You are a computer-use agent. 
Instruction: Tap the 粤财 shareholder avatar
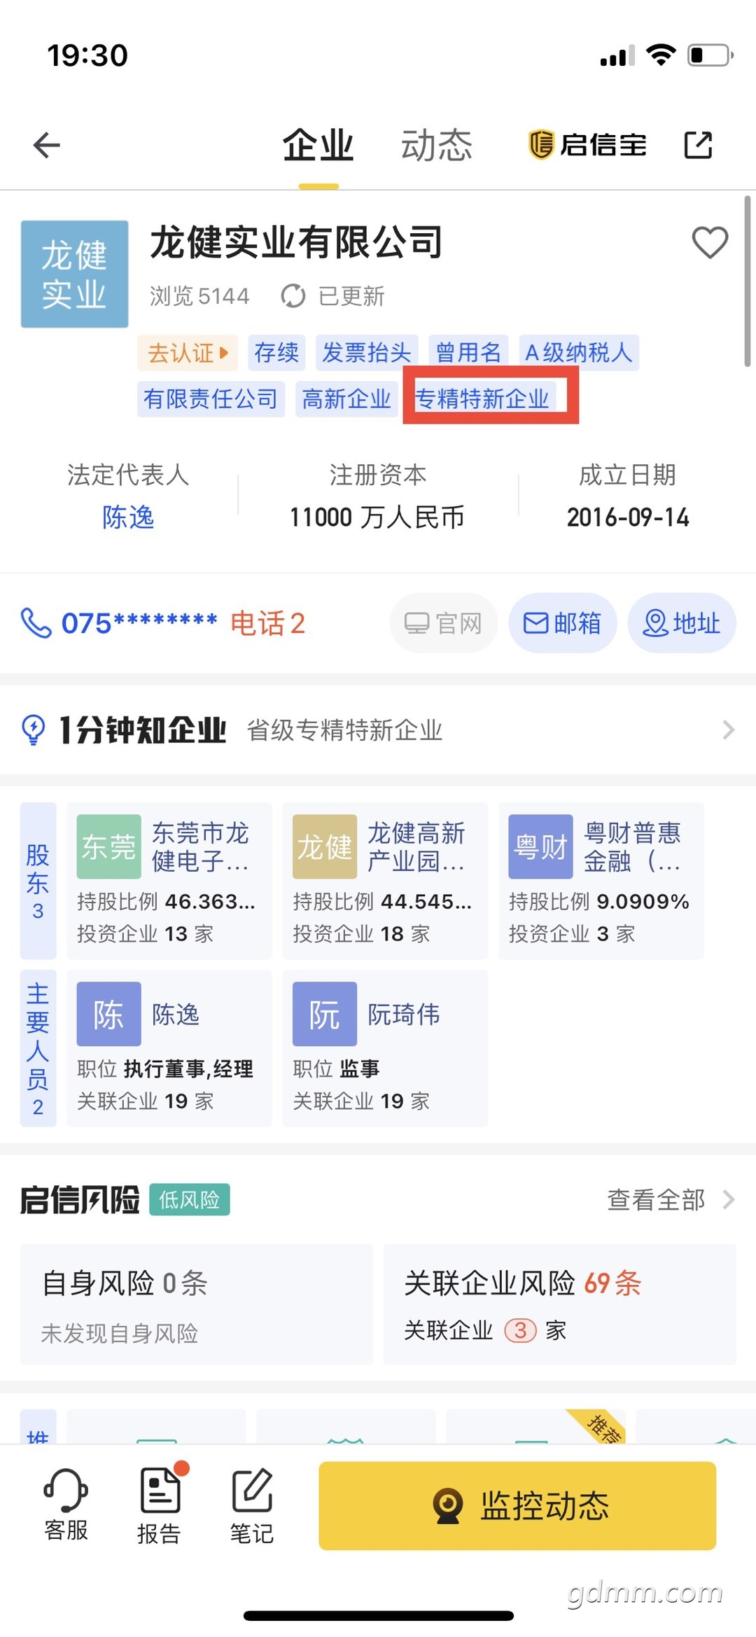(x=541, y=847)
